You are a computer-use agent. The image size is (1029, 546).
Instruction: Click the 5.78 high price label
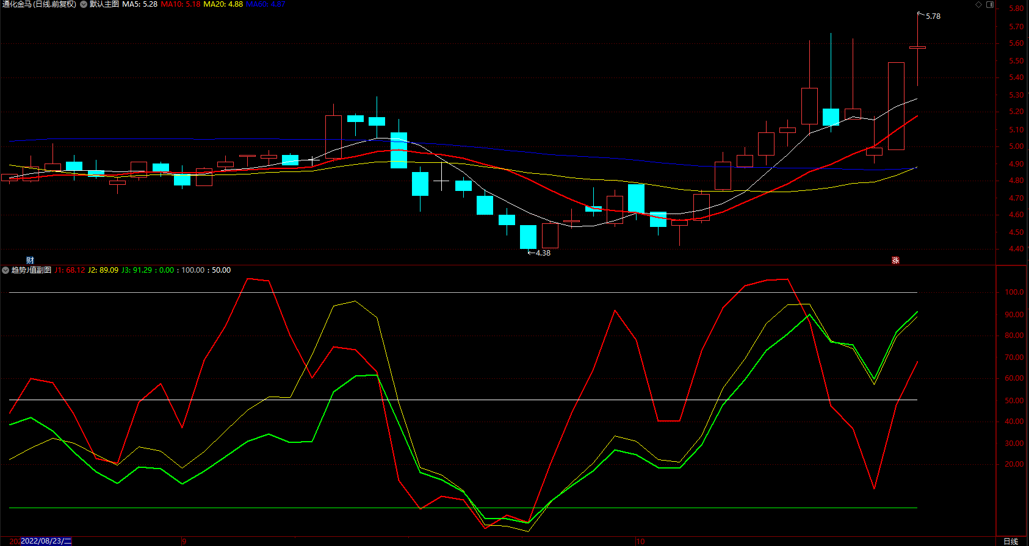point(933,16)
